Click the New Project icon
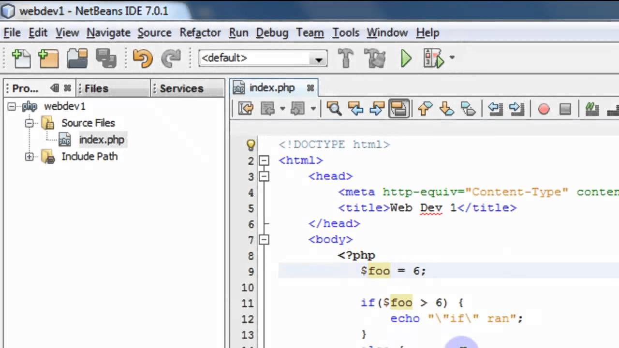The width and height of the screenshot is (619, 348). (48, 58)
